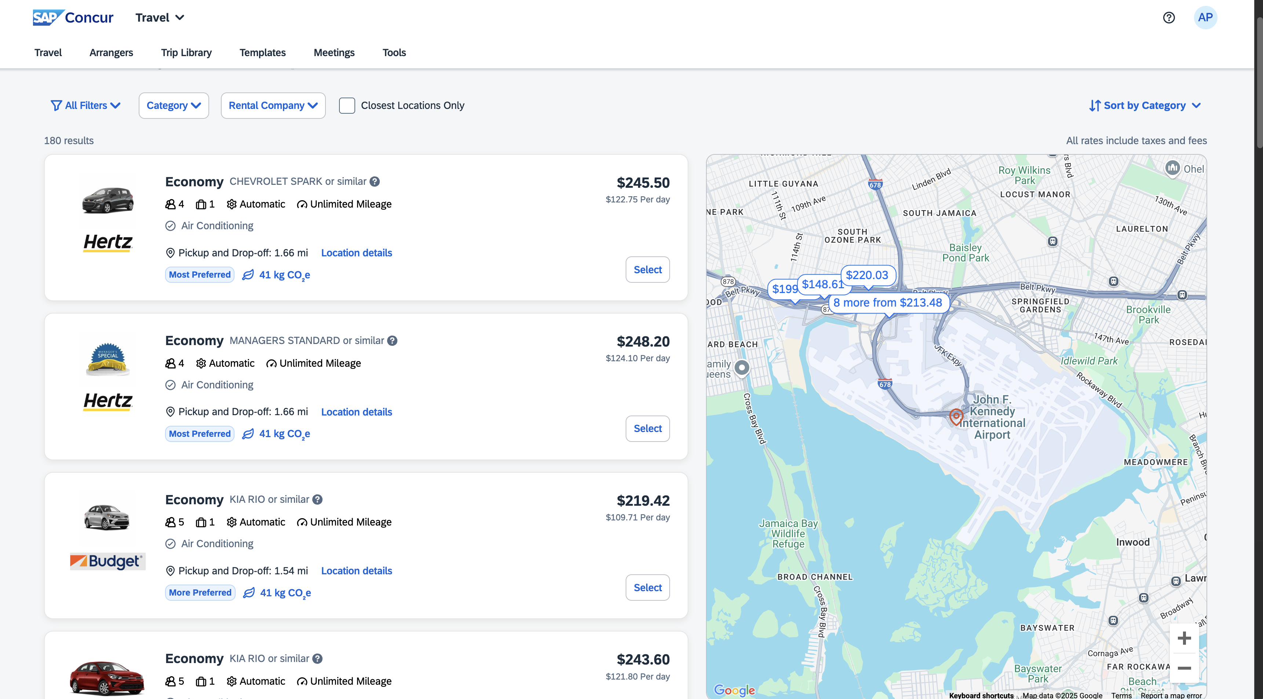
Task: Open the help question mark icon
Action: coord(1169,18)
